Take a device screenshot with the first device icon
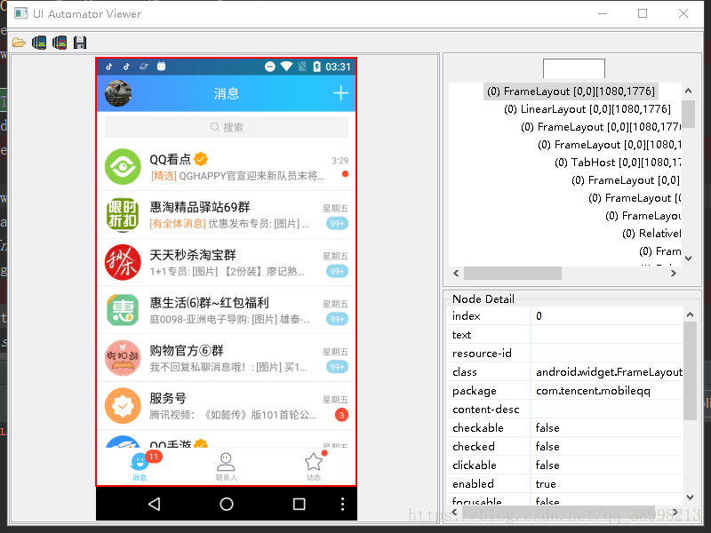The height and width of the screenshot is (533, 711). 39,43
